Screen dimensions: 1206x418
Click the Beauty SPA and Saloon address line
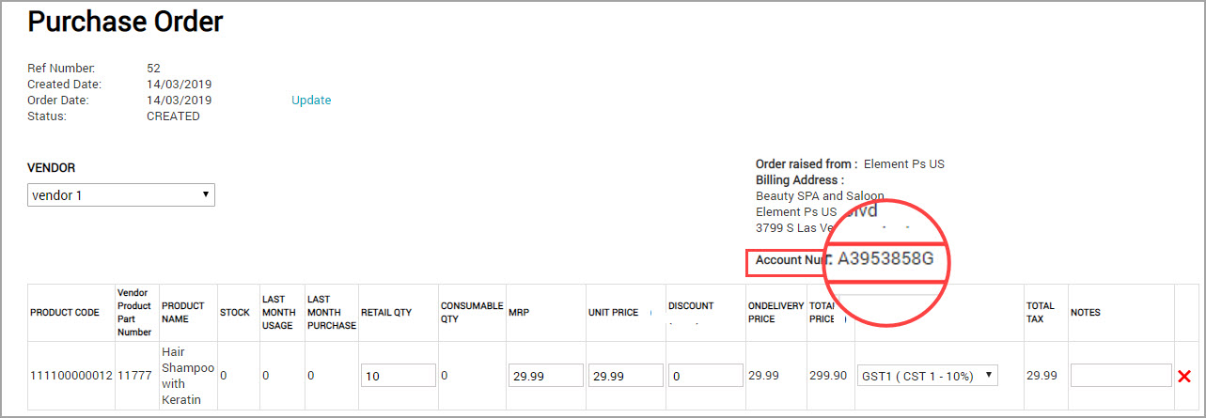pos(820,196)
